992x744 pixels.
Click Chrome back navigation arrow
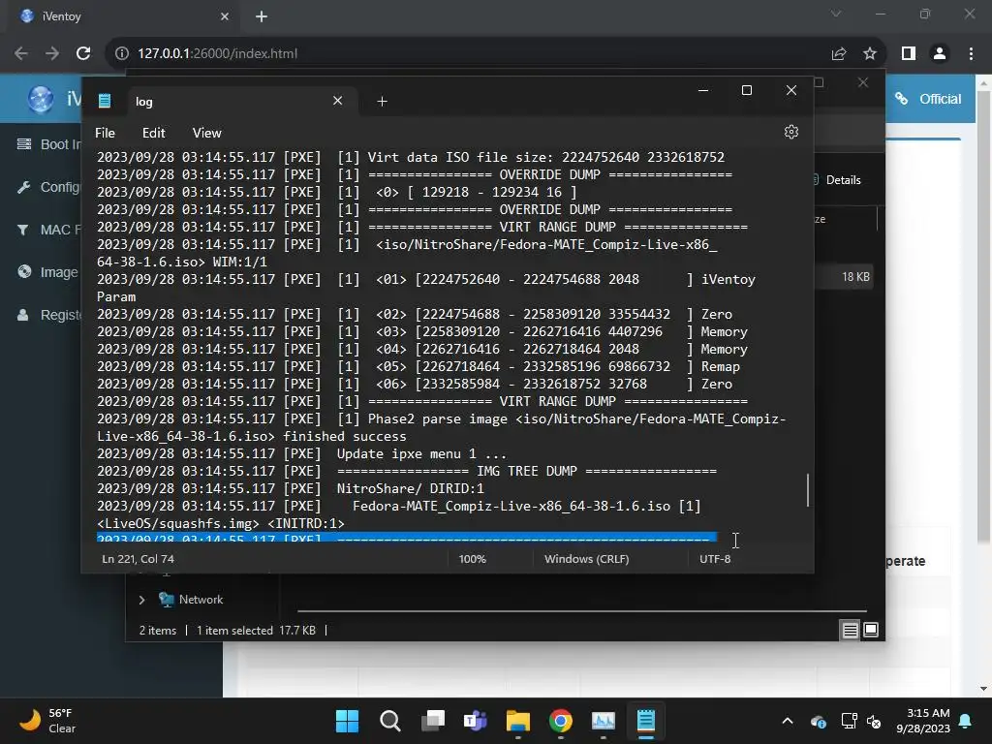(21, 54)
